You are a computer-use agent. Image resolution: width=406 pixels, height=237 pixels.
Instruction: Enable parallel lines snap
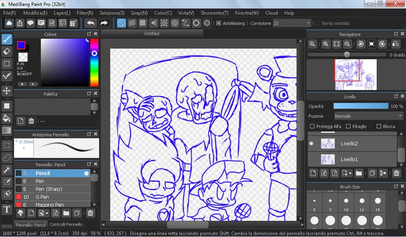132,23
